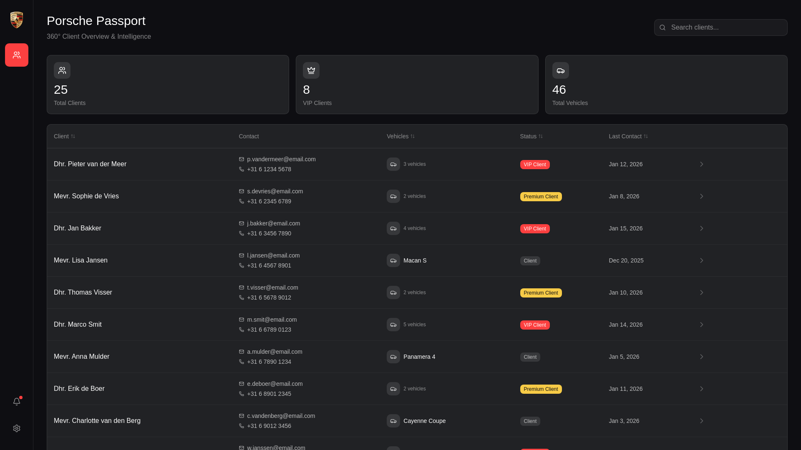Expand Jan Bakker row chevron
Screen dimensions: 801x450
[702, 228]
